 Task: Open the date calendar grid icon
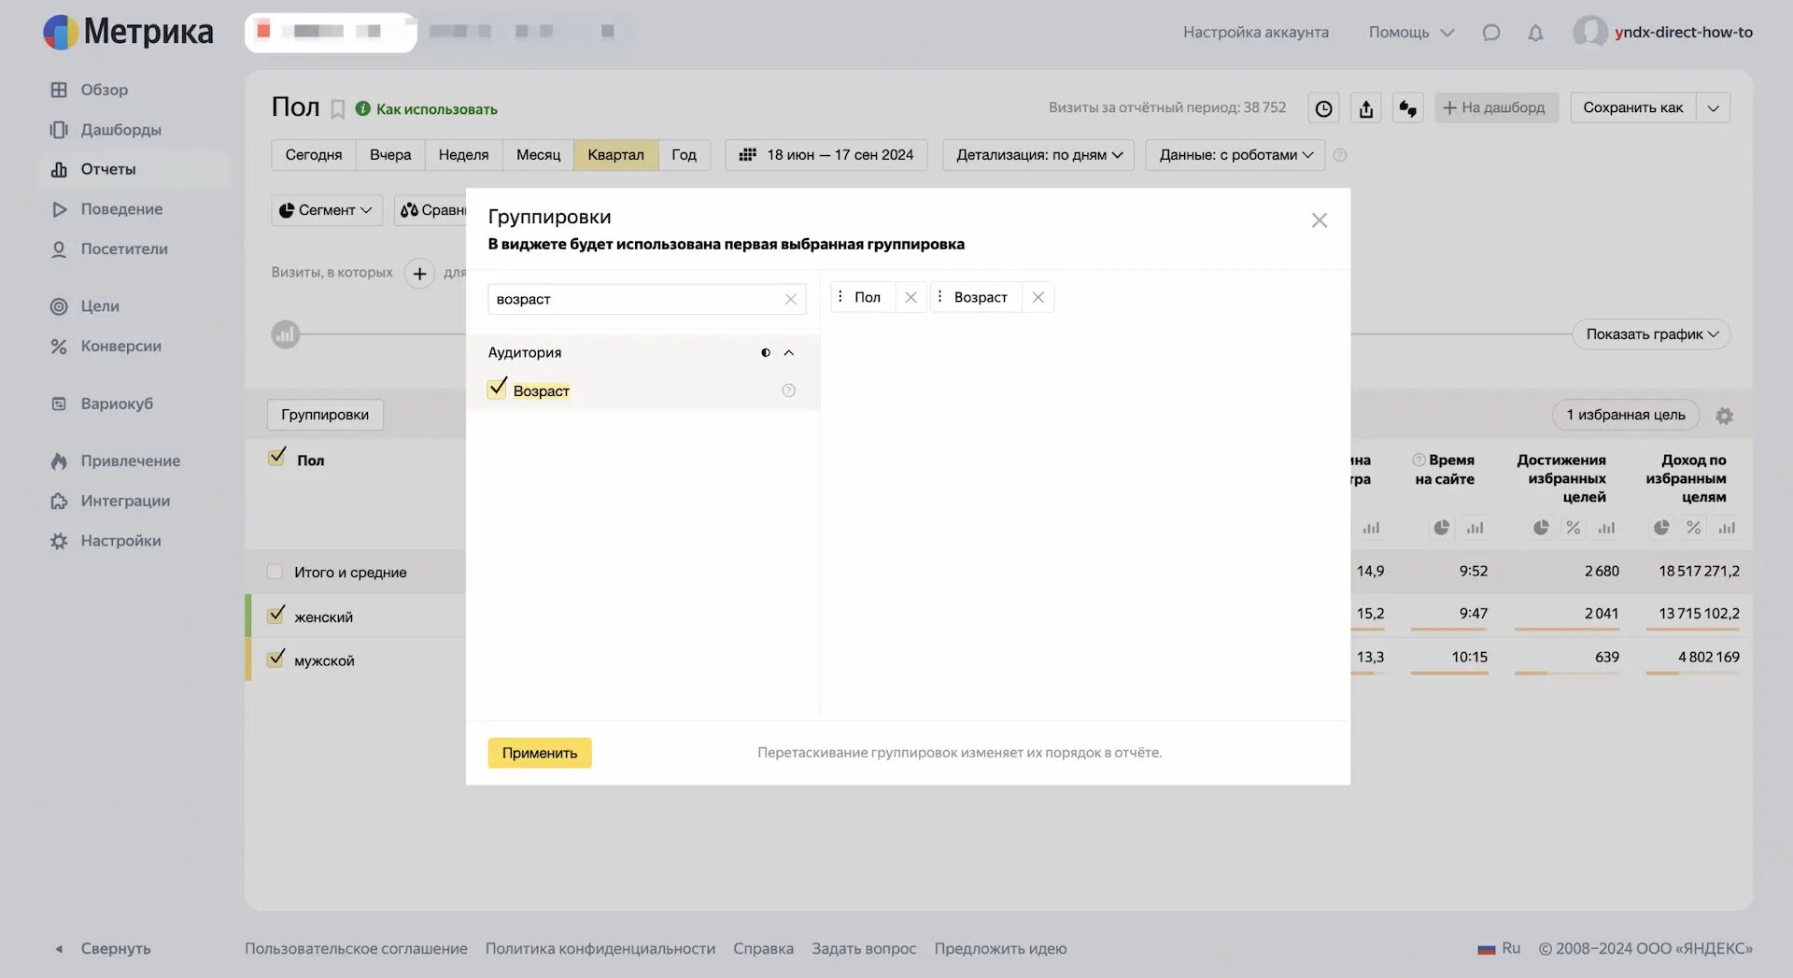click(747, 155)
